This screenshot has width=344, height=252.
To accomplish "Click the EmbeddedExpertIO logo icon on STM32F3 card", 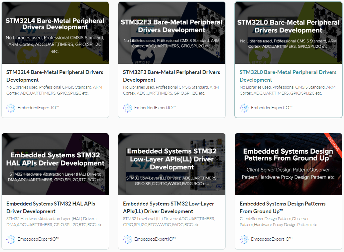I will (x=127, y=108).
